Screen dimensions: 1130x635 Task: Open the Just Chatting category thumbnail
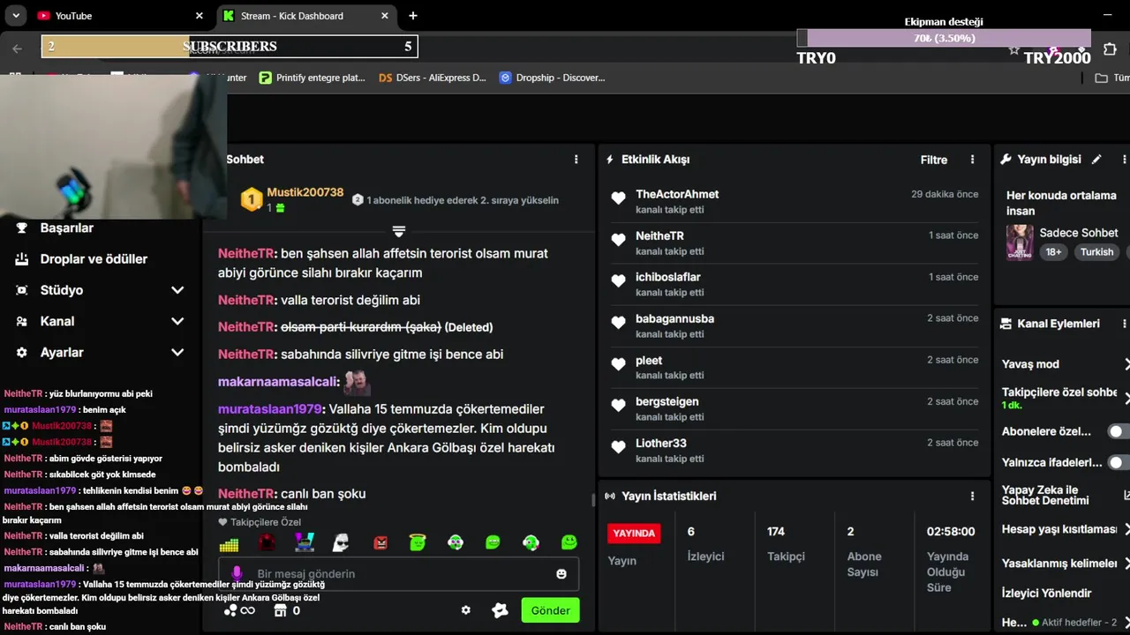(x=1020, y=242)
